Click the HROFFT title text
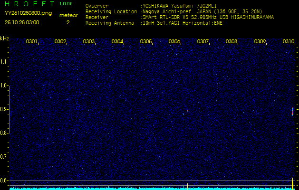299x190 pixels. 29,4
